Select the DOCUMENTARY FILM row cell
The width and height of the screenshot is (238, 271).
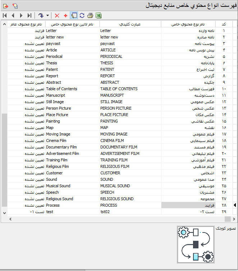point(130,147)
